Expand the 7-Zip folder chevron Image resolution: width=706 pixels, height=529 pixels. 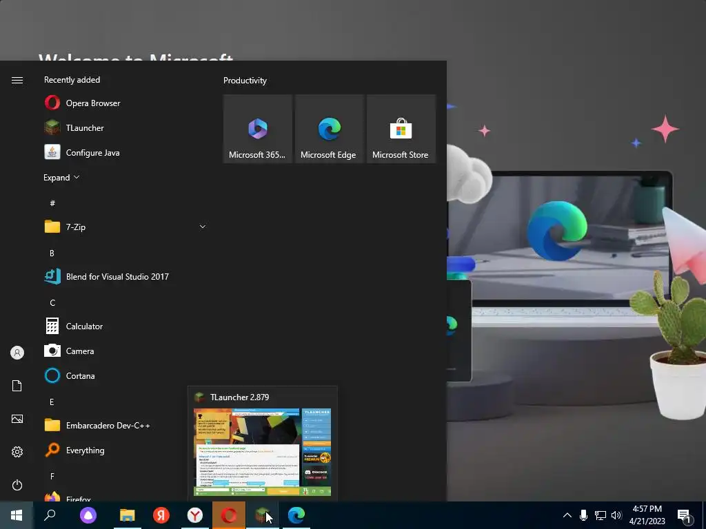click(x=203, y=227)
